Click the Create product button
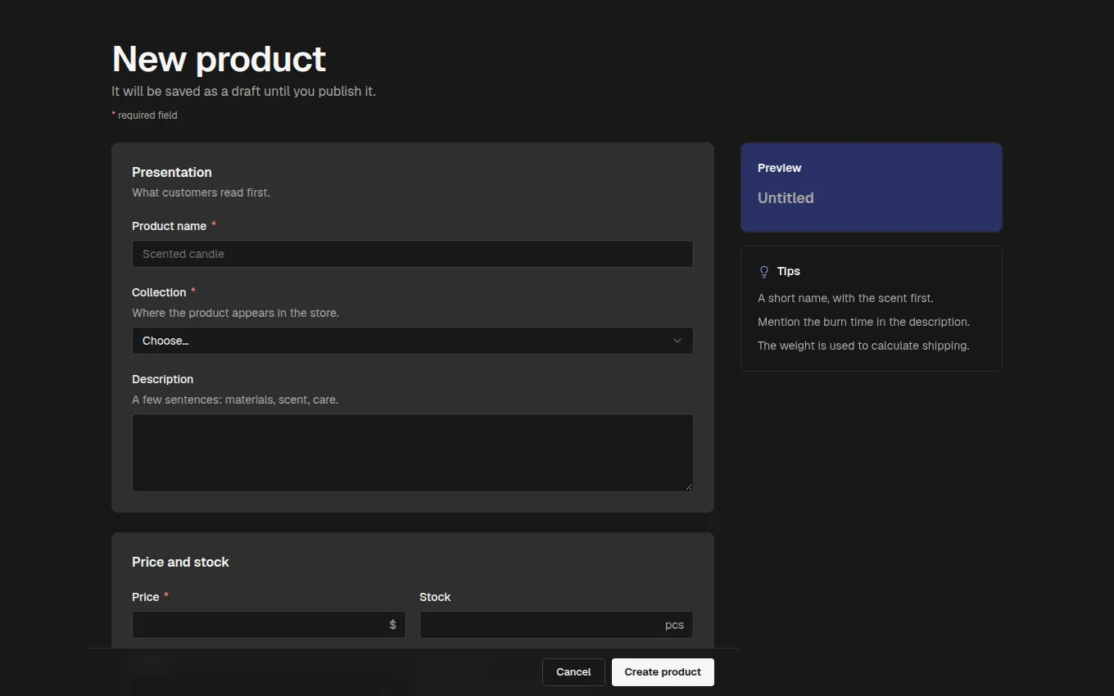Image resolution: width=1114 pixels, height=696 pixels. (663, 672)
